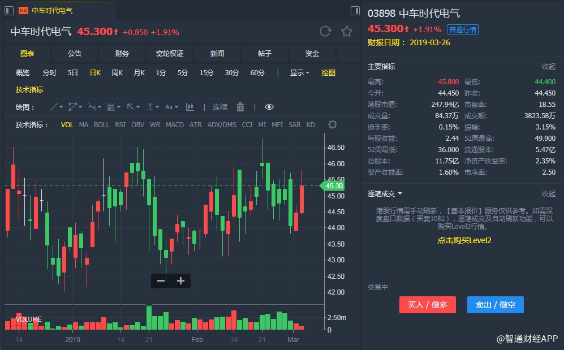Expand measure range tool dropdown arrow
The width and height of the screenshot is (564, 350).
coord(157,107)
